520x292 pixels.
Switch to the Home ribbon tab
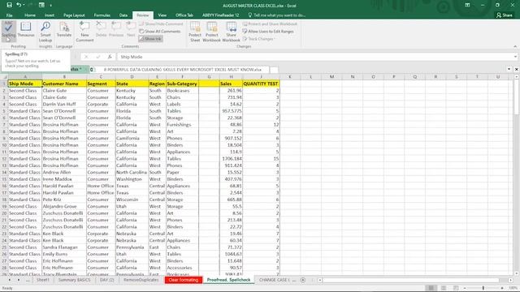[x=30, y=15]
